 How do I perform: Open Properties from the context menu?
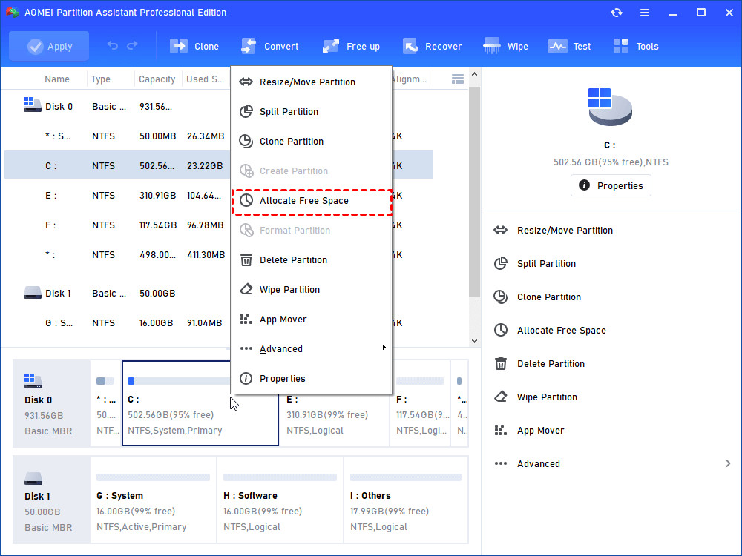click(312, 379)
